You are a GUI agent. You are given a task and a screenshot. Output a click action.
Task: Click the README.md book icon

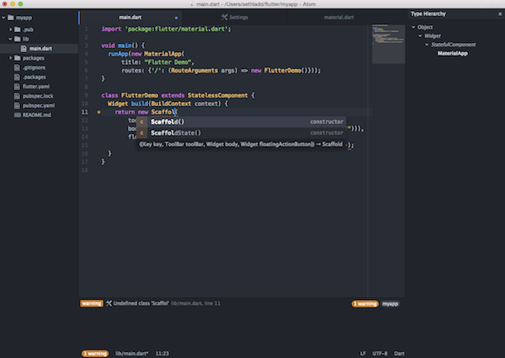[x=18, y=115]
